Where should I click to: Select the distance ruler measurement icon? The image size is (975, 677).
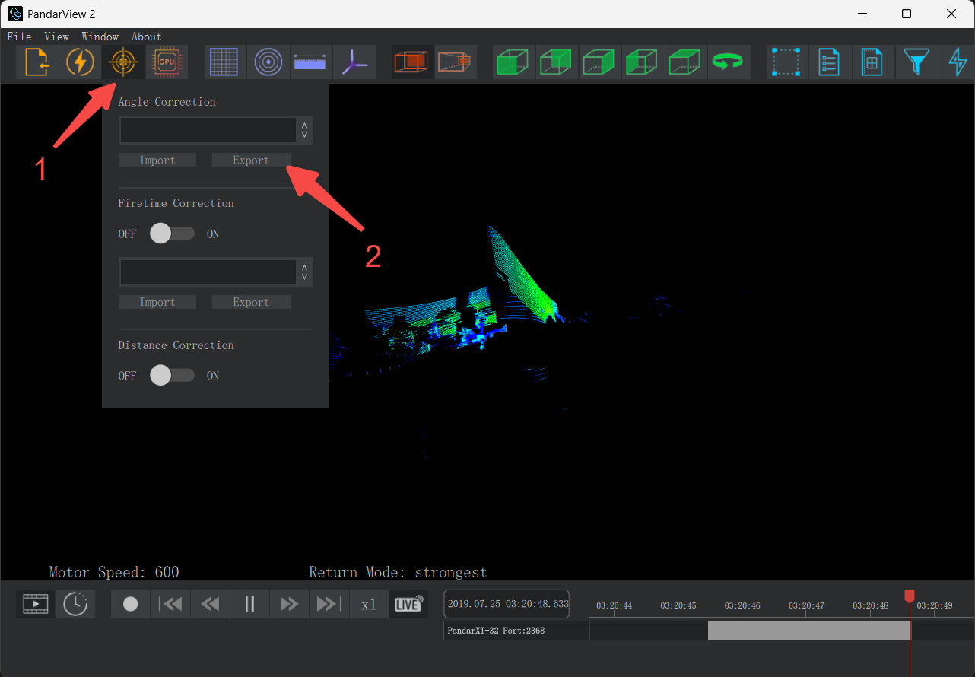click(311, 62)
